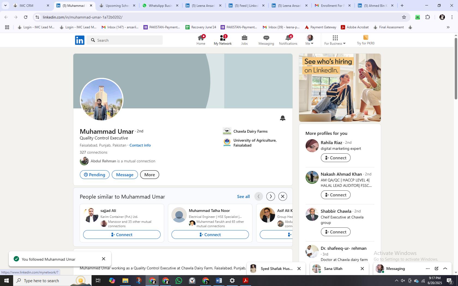The width and height of the screenshot is (458, 286).
Task: Switch to Feed | LinkedIn tab
Action: tap(247, 5)
